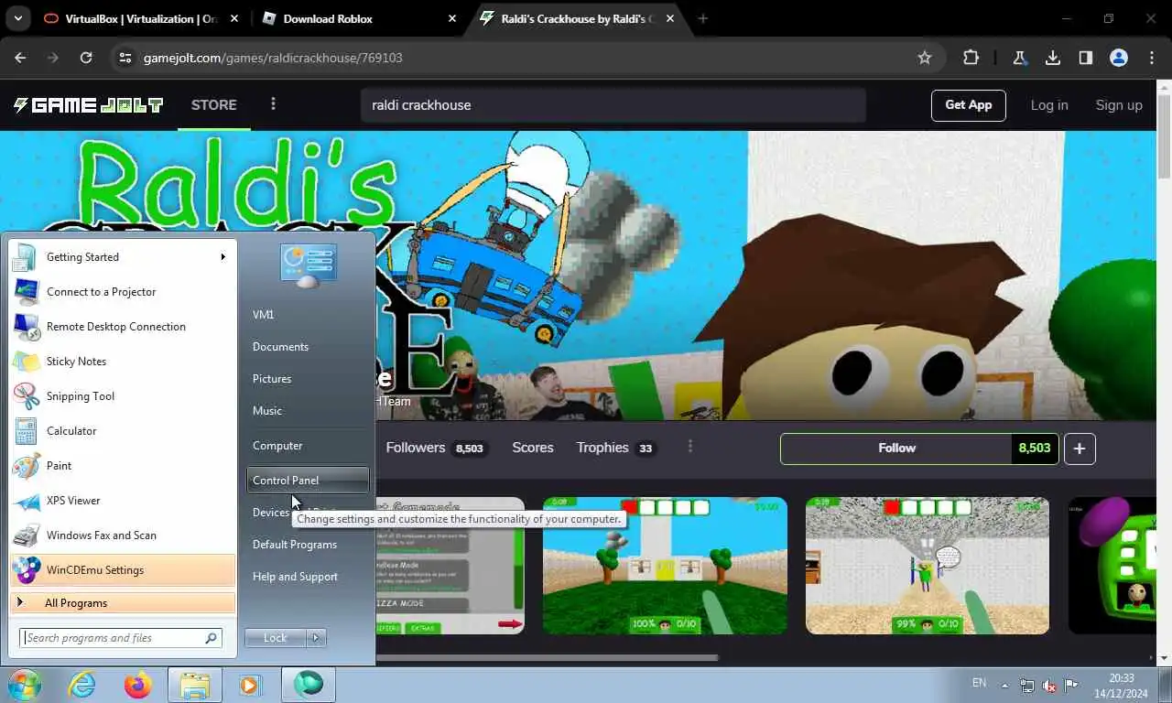Launch Calculator from Start menu

[x=122, y=431]
